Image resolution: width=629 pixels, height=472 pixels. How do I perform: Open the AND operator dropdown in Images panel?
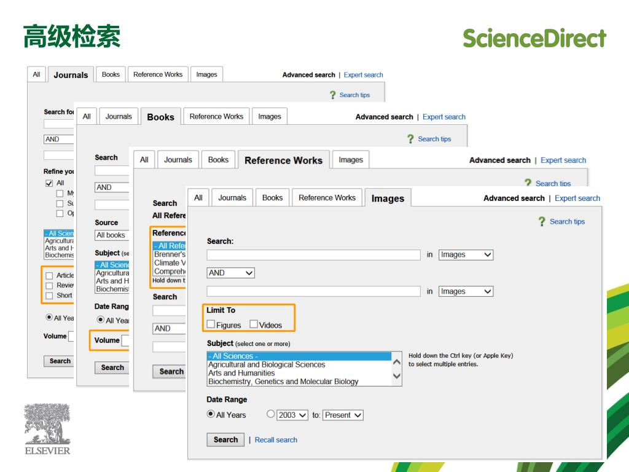point(231,273)
